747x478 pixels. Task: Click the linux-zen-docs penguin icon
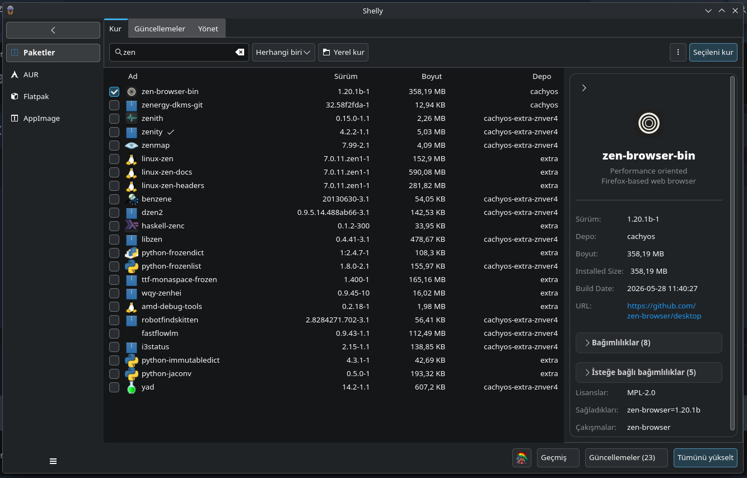pyautogui.click(x=132, y=172)
